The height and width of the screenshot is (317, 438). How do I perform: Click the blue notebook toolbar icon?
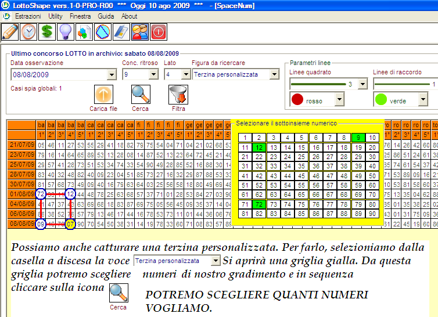(121, 32)
